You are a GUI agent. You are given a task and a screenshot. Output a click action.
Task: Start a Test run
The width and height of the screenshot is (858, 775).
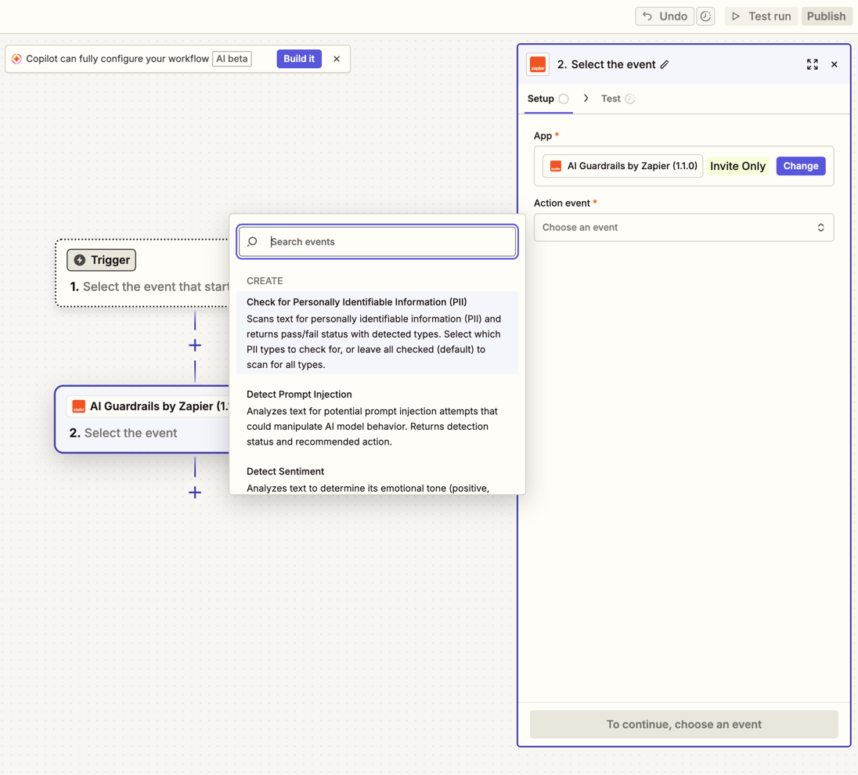[x=761, y=16]
